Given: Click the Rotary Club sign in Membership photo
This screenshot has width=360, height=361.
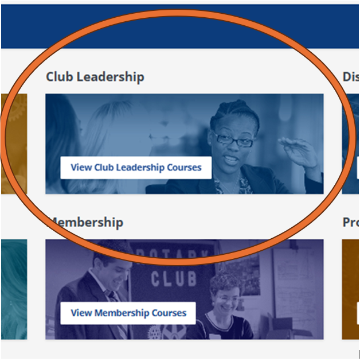Looking at the screenshot, I should (x=174, y=270).
